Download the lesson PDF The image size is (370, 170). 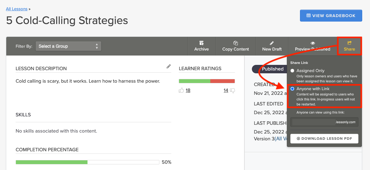324,138
